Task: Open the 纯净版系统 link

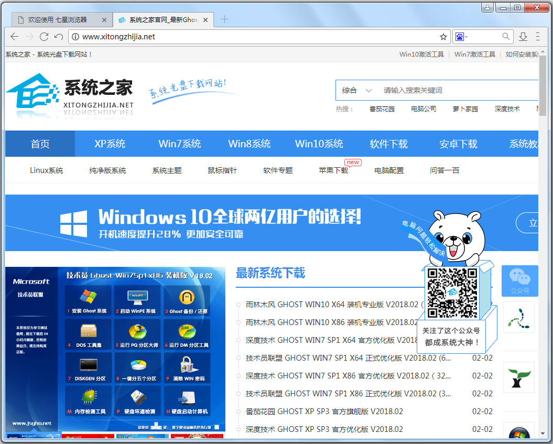Action: [107, 170]
